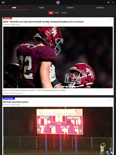Open the Riverside wins home opener headline
The height and width of the screenshot is (155, 116).
pyautogui.click(x=16, y=102)
